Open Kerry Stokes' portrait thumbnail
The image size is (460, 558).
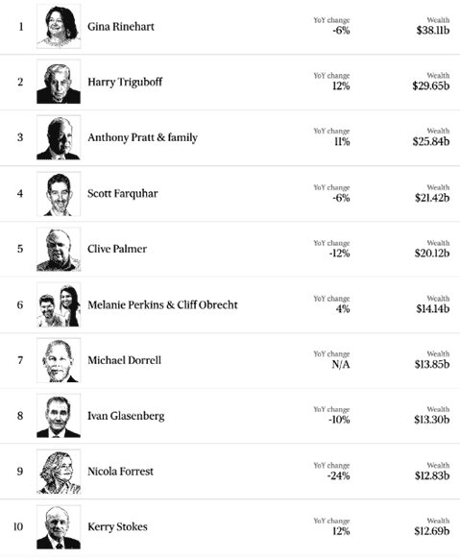coord(59,527)
